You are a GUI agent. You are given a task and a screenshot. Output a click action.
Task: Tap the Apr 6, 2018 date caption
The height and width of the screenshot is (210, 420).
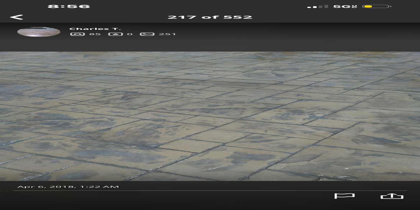pyautogui.click(x=68, y=187)
